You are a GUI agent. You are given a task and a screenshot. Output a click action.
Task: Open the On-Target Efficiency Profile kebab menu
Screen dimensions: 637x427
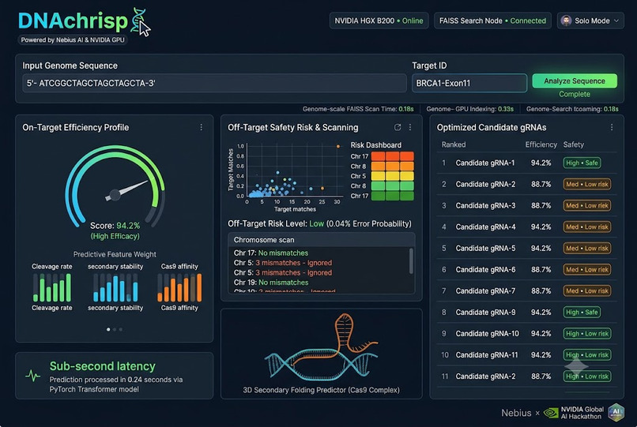tap(201, 127)
